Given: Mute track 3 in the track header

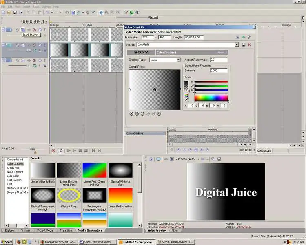Looking at the screenshot, I should (x=40, y=60).
